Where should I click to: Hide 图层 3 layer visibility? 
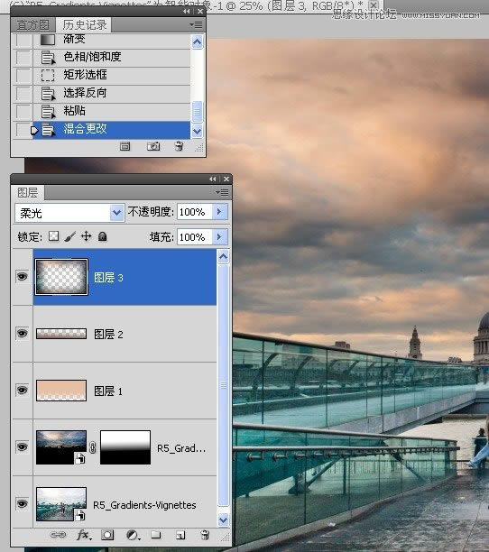22,277
